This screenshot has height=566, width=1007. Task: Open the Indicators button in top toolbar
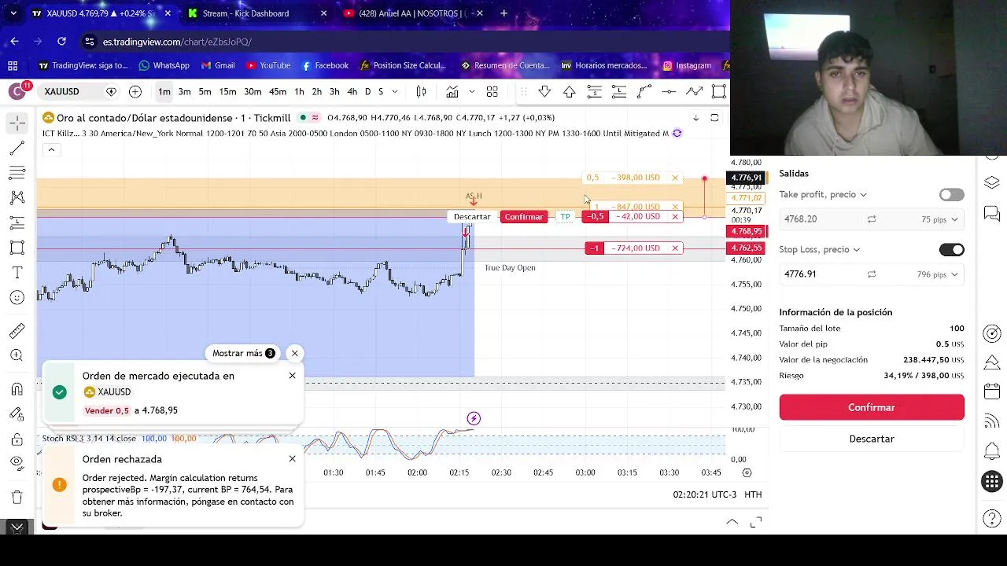(452, 92)
